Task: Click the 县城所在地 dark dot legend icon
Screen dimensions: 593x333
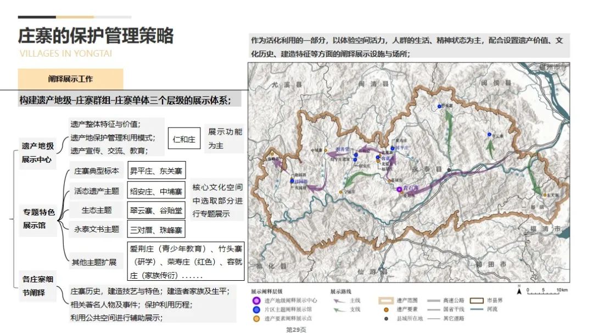Action: [x=386, y=319]
